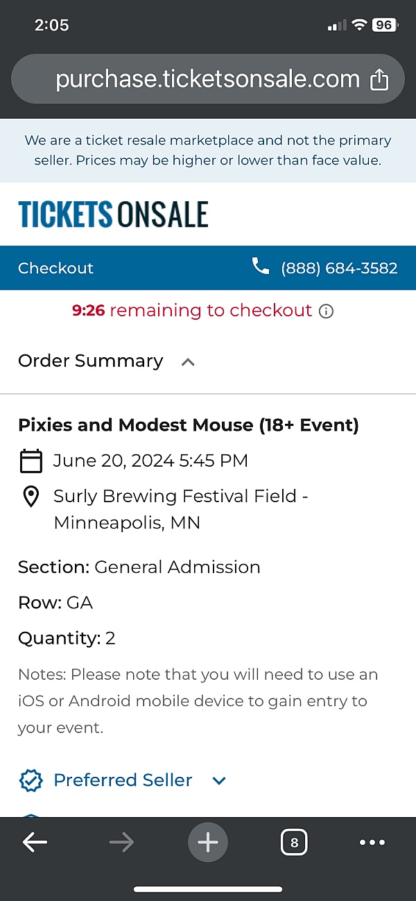
Task: Tap the location pin icon near the venue
Action: (x=31, y=496)
